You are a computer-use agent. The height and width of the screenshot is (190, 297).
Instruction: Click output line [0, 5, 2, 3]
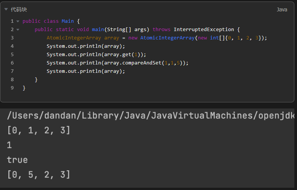[x=38, y=174]
